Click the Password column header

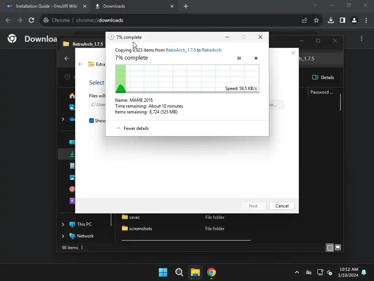tap(322, 92)
